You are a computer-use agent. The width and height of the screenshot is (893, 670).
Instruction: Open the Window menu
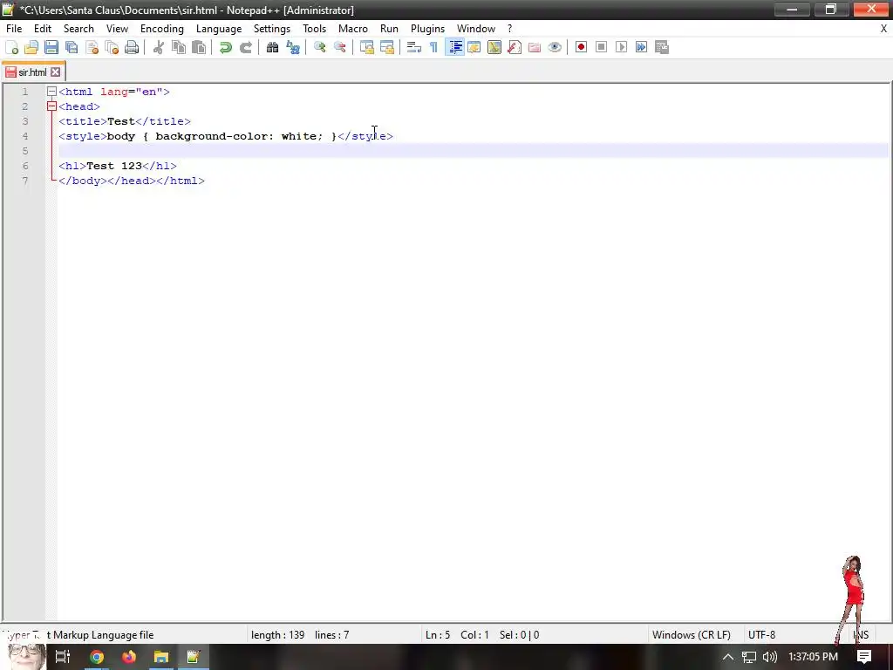click(476, 29)
